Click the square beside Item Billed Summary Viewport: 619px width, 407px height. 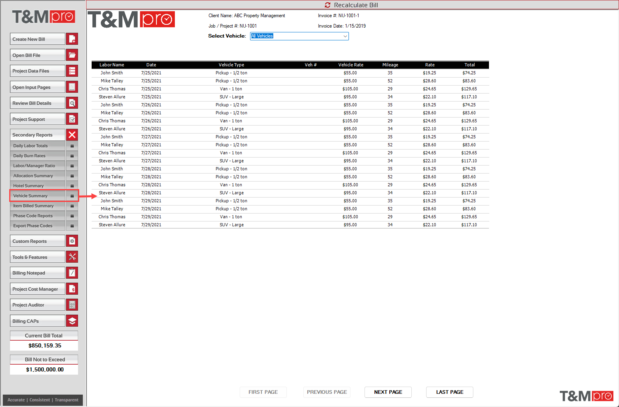(x=72, y=206)
